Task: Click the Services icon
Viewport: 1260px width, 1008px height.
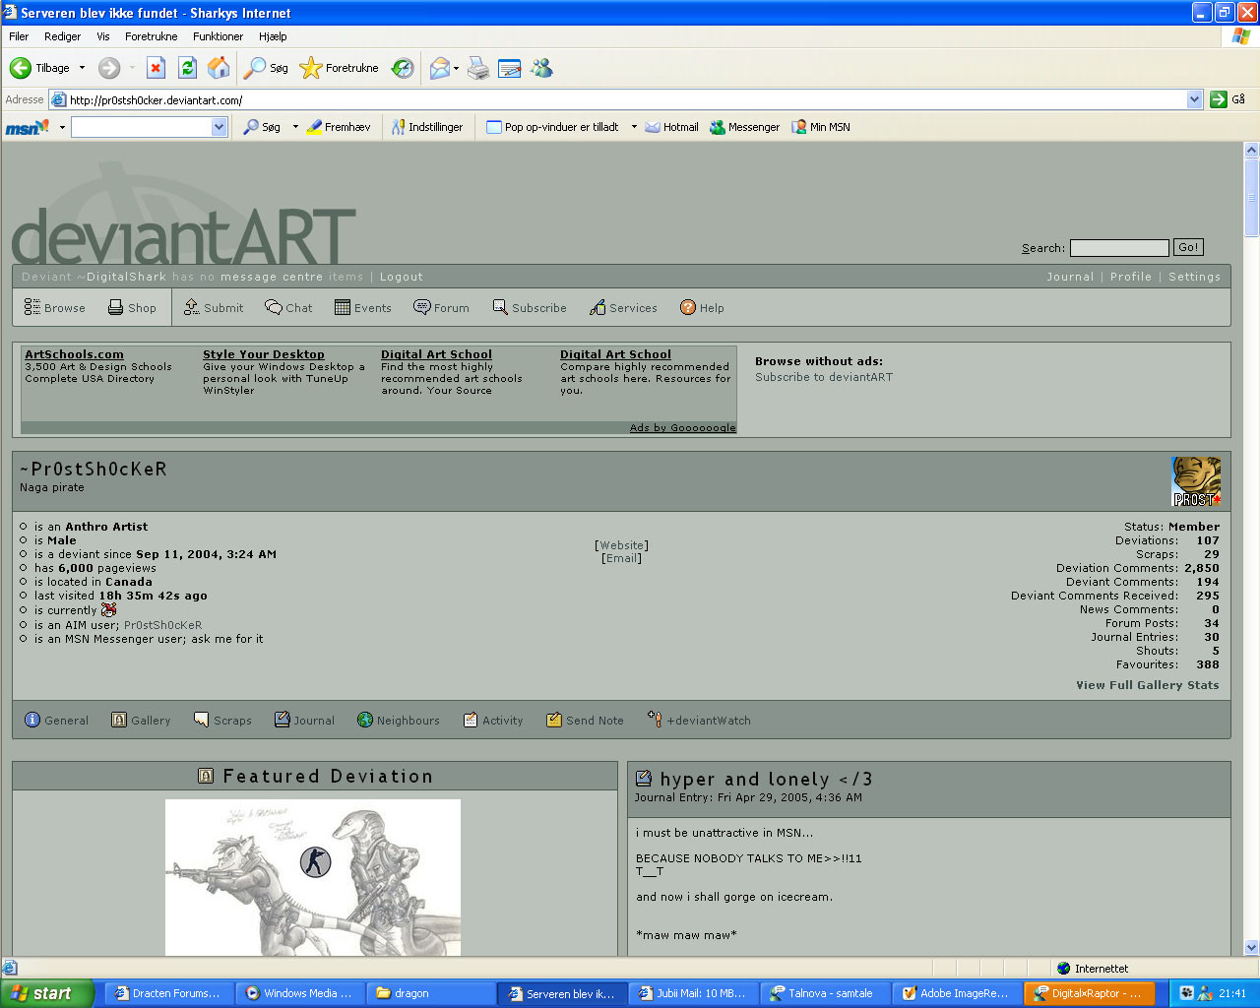Action: pyautogui.click(x=598, y=307)
